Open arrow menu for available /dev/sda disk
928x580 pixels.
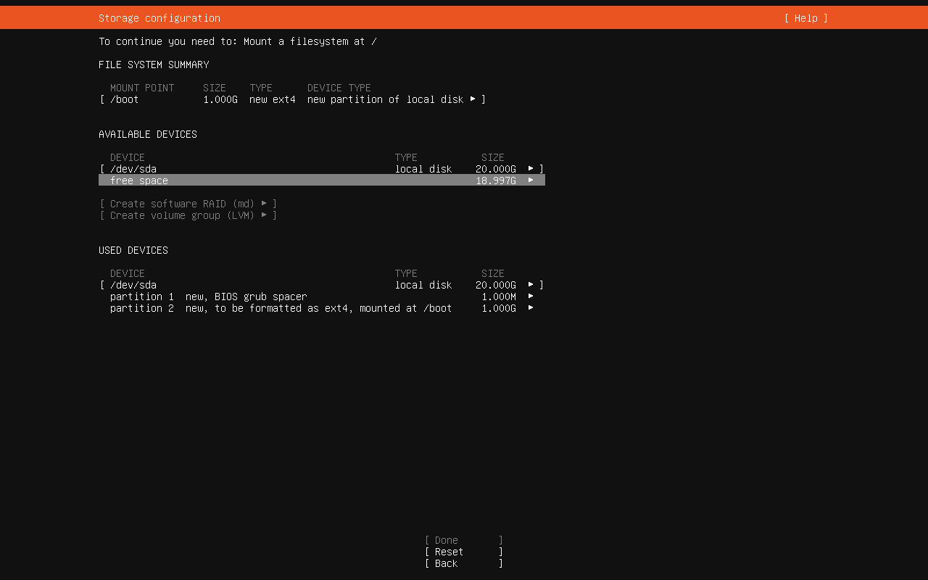531,168
